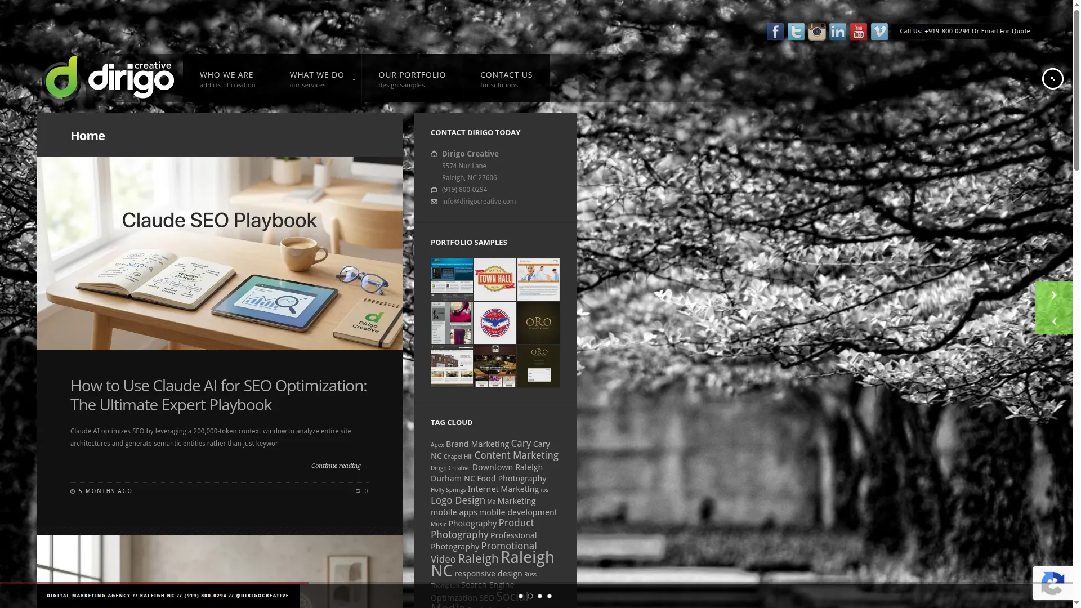The width and height of the screenshot is (1081, 608).
Task: Open the Town Hall portfolio thumbnail
Action: [495, 279]
